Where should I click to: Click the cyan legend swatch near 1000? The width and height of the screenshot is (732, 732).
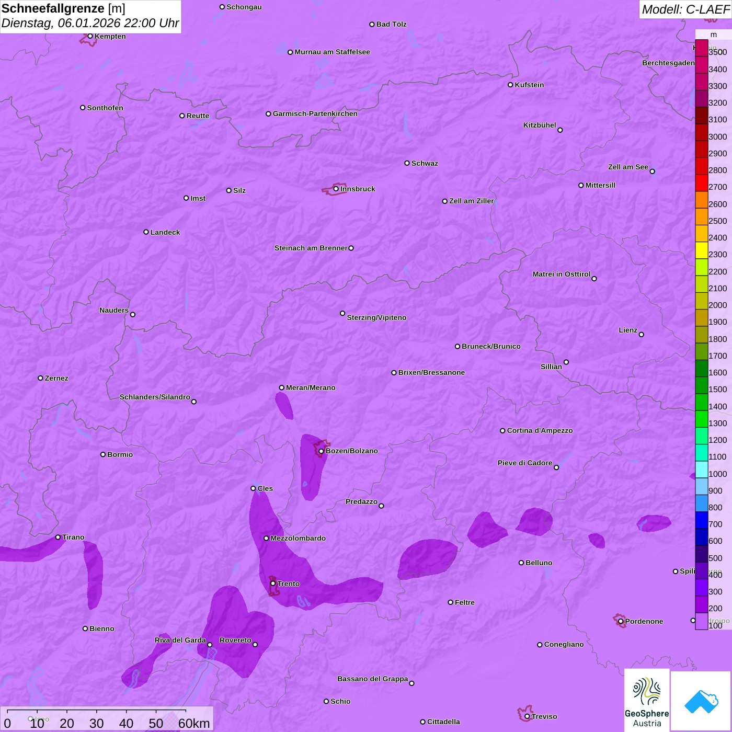[701, 470]
